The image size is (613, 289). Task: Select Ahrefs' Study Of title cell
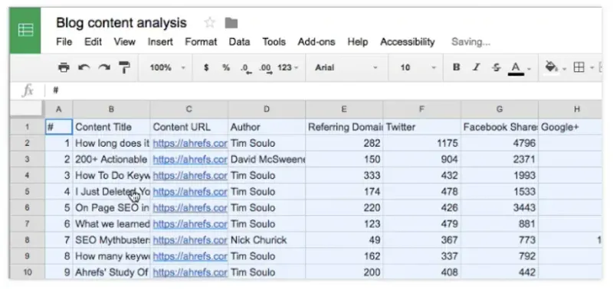point(111,272)
